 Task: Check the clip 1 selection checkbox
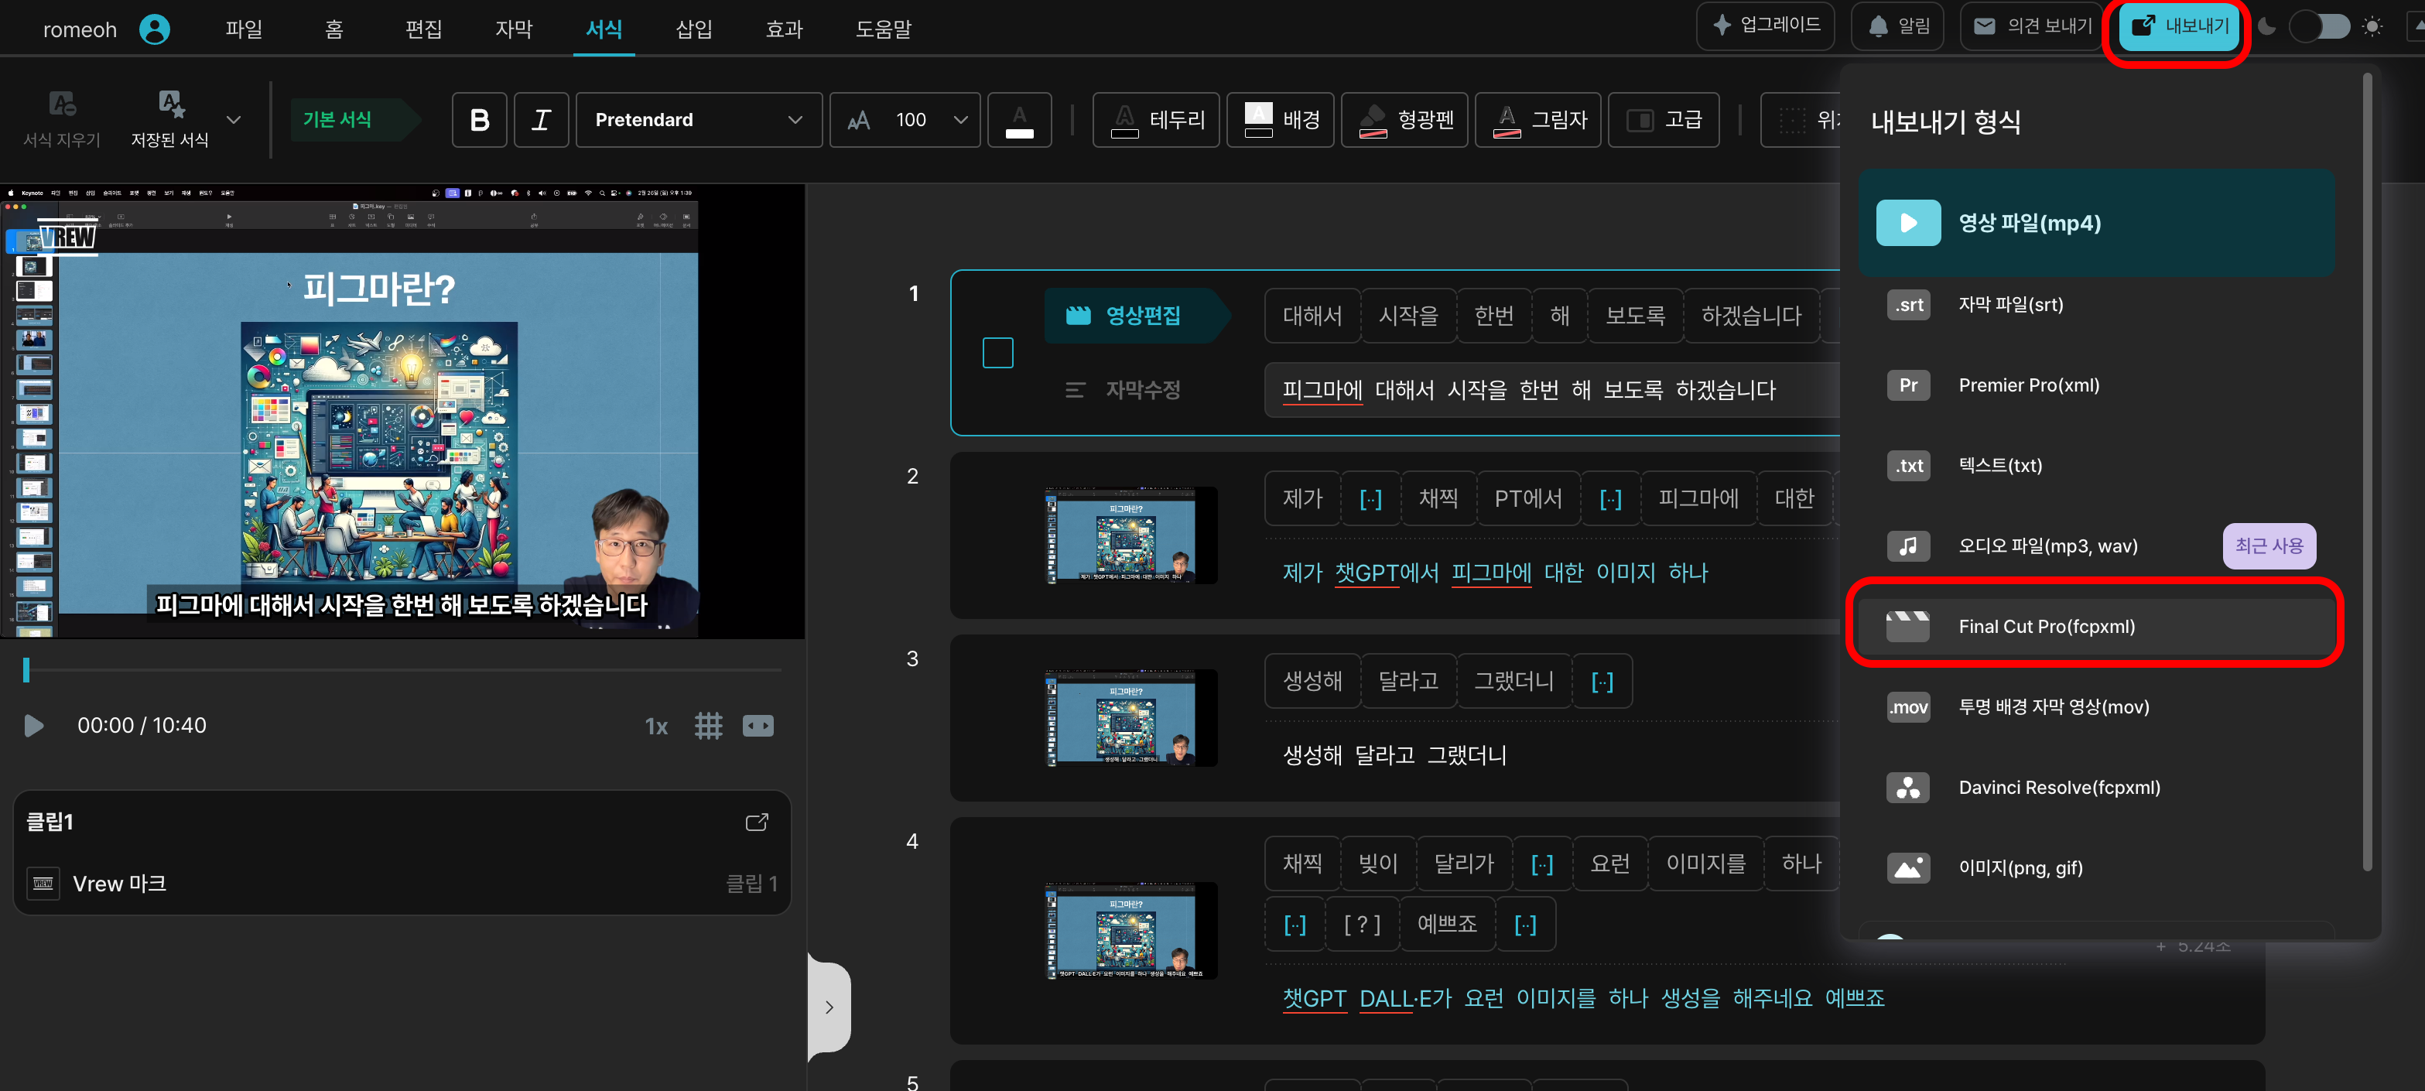(x=998, y=353)
